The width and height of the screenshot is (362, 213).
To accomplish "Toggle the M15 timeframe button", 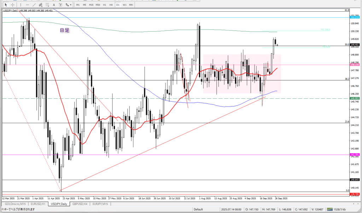I will (x=91, y=5).
